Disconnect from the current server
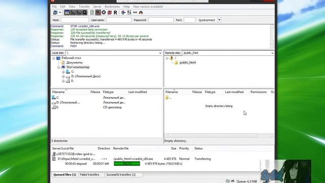This screenshot has width=325, height=183. click(110, 13)
